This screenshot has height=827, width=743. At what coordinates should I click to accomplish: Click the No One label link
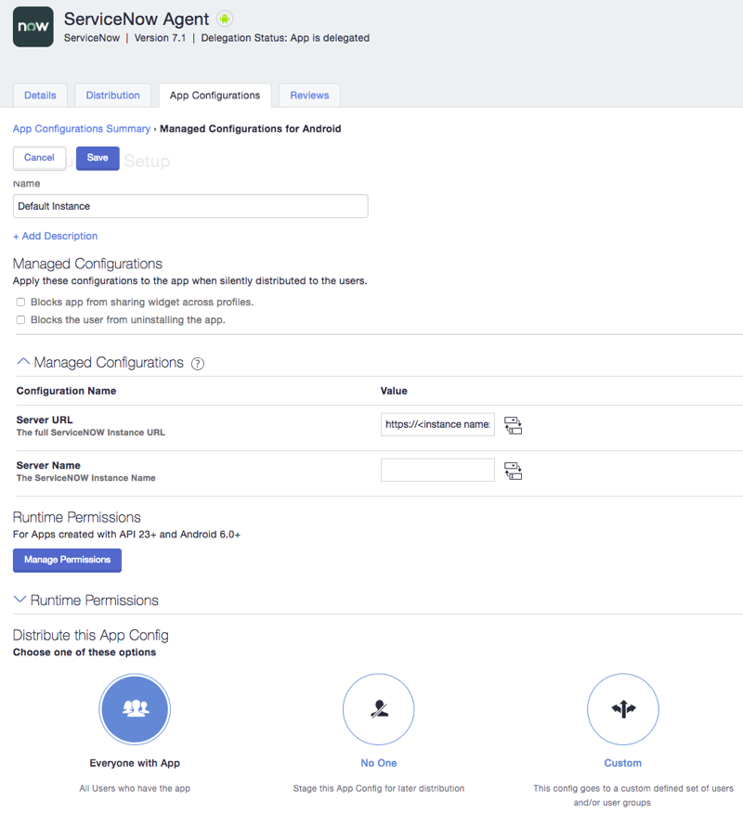point(378,763)
